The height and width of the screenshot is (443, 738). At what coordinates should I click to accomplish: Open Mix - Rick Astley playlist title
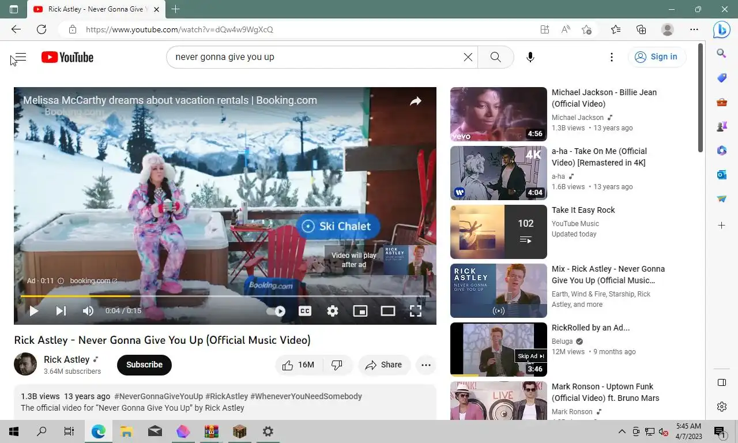click(x=608, y=275)
